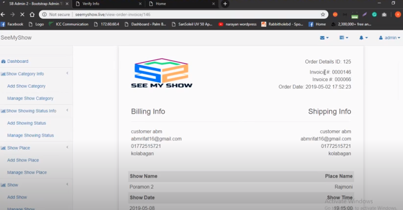Open the messages envelope dropdown
This screenshot has width=403, height=210.
click(x=324, y=38)
